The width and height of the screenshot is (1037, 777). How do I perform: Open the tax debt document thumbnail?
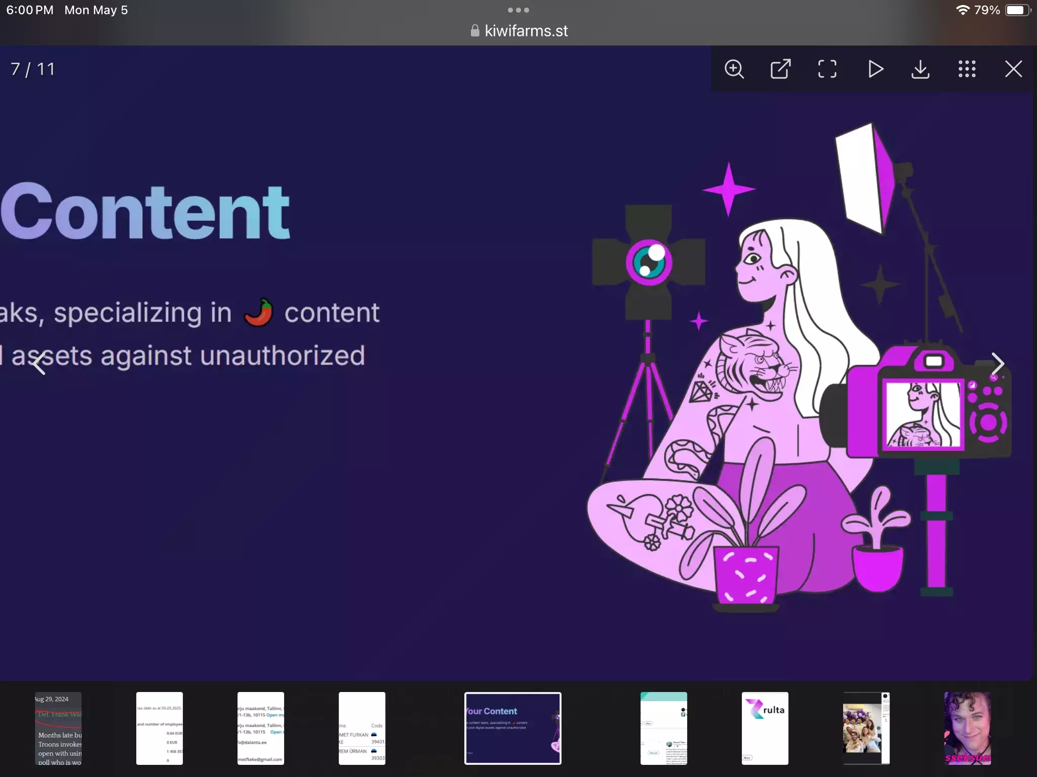point(159,728)
